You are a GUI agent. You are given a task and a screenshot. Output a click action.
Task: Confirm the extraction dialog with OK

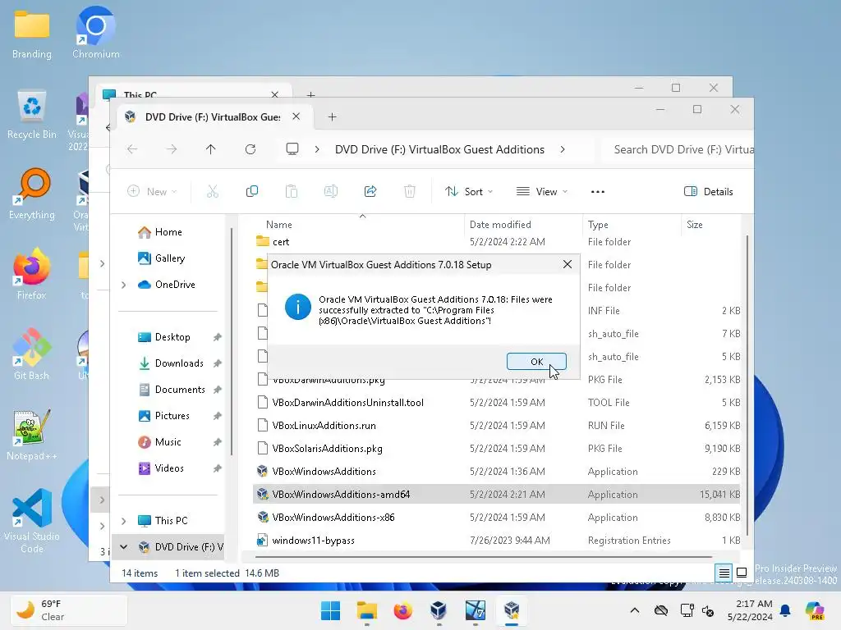click(x=536, y=362)
